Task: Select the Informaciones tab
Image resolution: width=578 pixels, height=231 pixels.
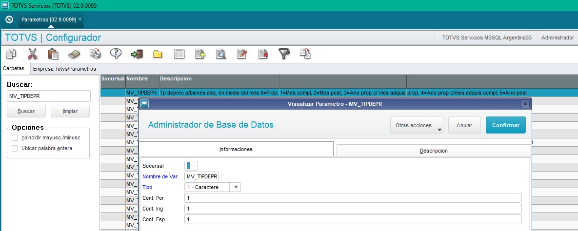Action: pyautogui.click(x=236, y=149)
